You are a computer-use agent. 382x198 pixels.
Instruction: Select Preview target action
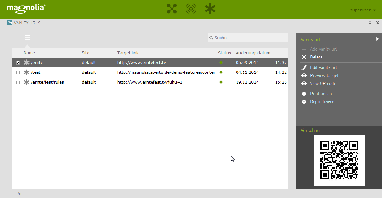[324, 76]
